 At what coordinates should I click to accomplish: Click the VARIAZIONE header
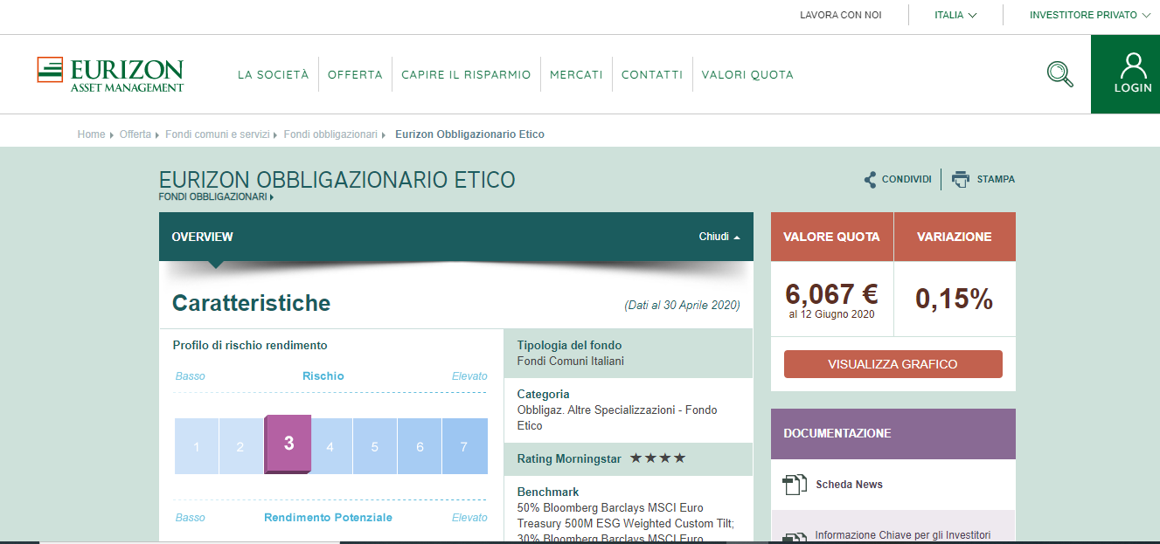[955, 237]
